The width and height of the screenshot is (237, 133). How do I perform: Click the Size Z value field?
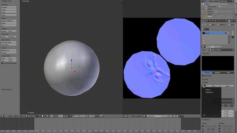228,116
